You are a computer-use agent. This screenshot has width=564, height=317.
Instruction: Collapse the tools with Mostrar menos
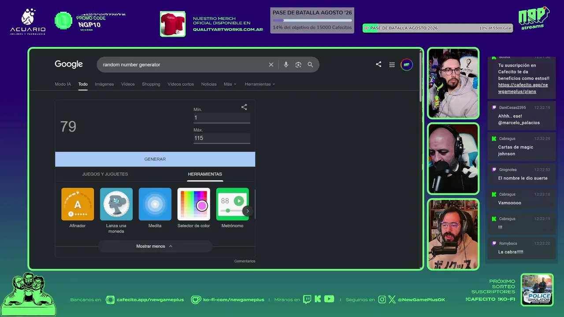(x=155, y=246)
